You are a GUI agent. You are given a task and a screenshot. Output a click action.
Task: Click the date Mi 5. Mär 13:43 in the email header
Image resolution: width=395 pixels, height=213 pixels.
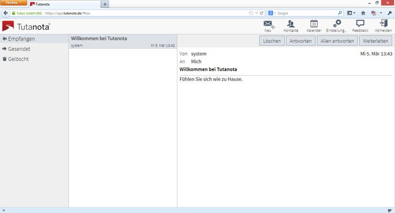click(376, 54)
